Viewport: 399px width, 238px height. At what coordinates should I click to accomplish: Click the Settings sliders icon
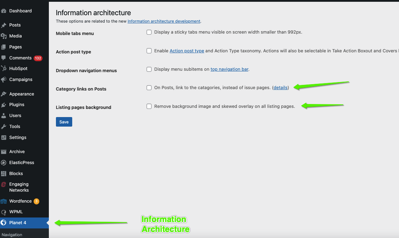pyautogui.click(x=4, y=138)
